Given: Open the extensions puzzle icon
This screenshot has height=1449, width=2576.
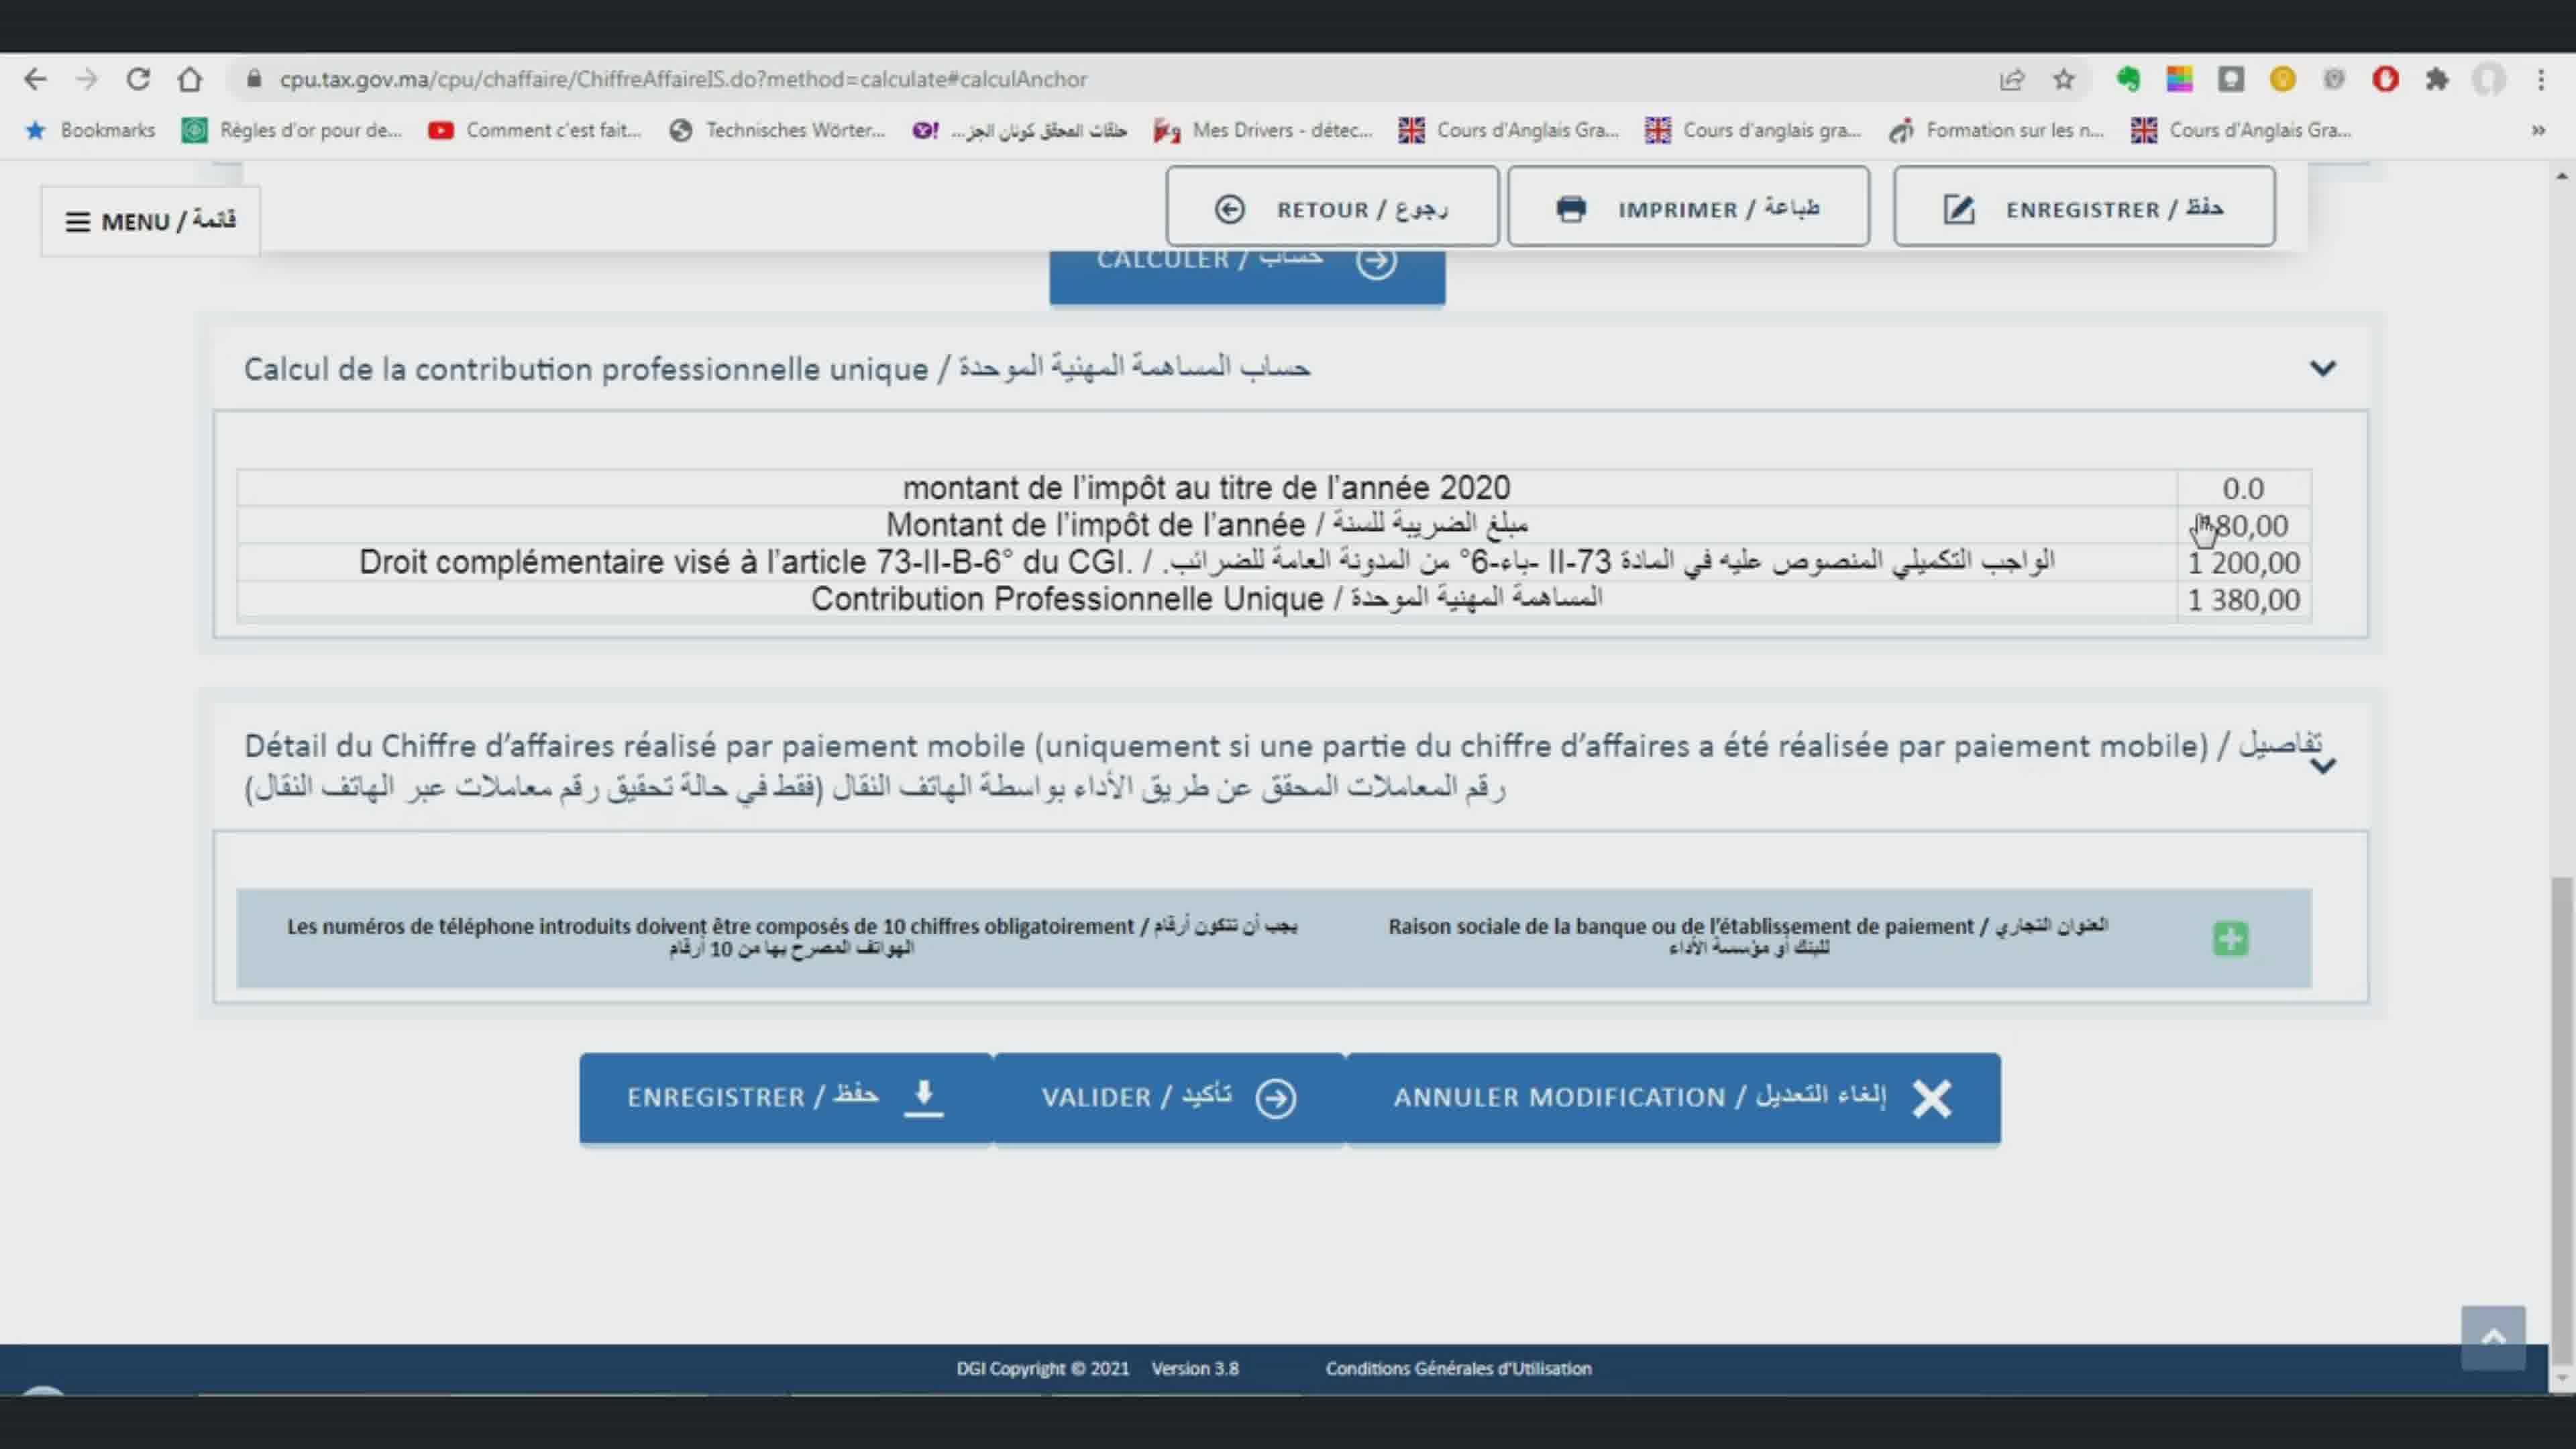Looking at the screenshot, I should click(x=2437, y=79).
